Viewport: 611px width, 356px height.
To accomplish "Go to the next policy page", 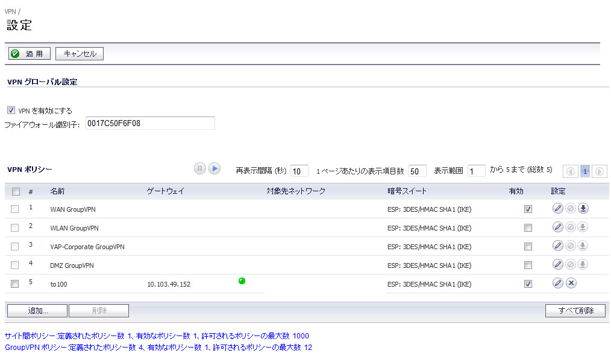I will pos(600,171).
